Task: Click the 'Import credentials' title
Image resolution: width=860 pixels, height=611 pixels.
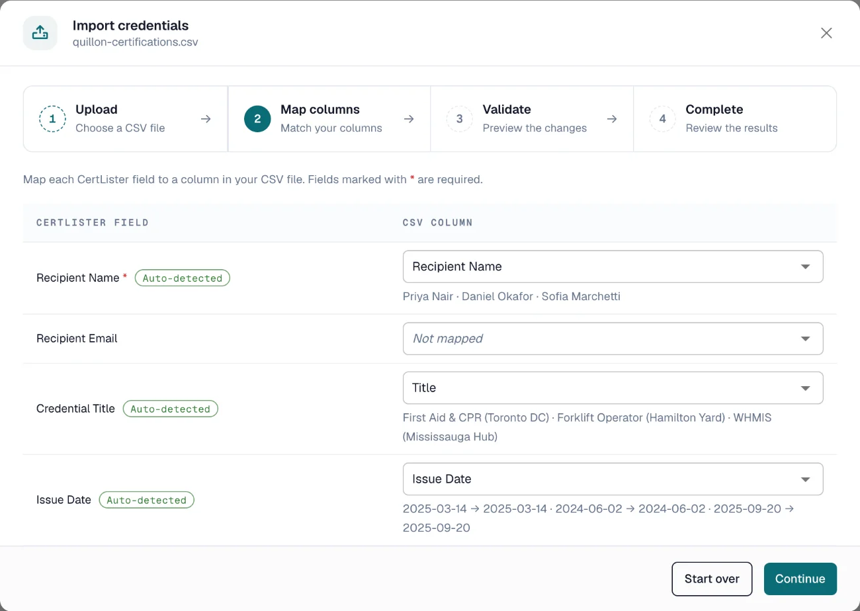Action: 130,26
